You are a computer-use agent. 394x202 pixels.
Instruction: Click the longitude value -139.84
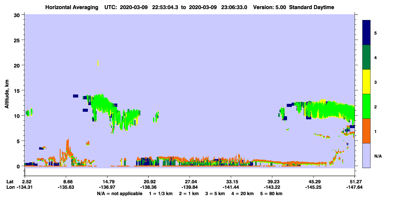(190, 187)
